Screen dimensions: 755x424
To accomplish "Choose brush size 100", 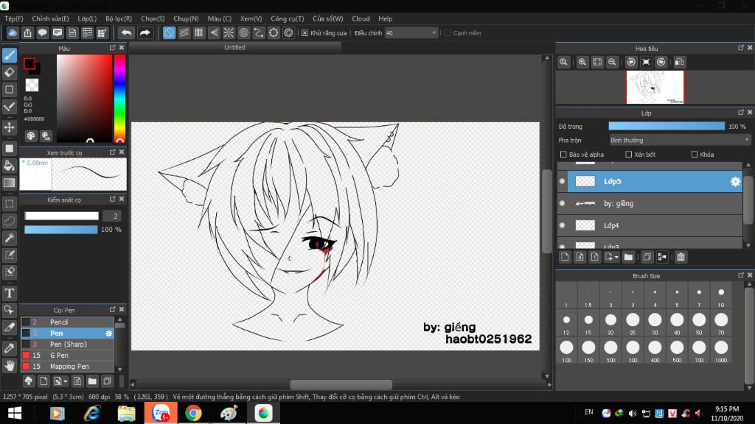I will click(566, 350).
